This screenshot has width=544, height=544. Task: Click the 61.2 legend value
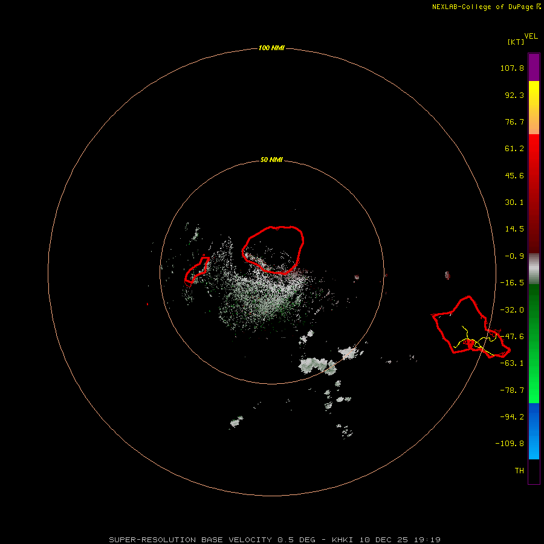click(514, 149)
